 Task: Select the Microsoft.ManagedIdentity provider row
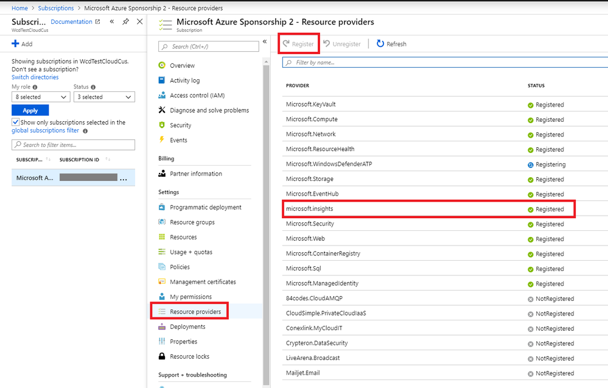pos(445,283)
